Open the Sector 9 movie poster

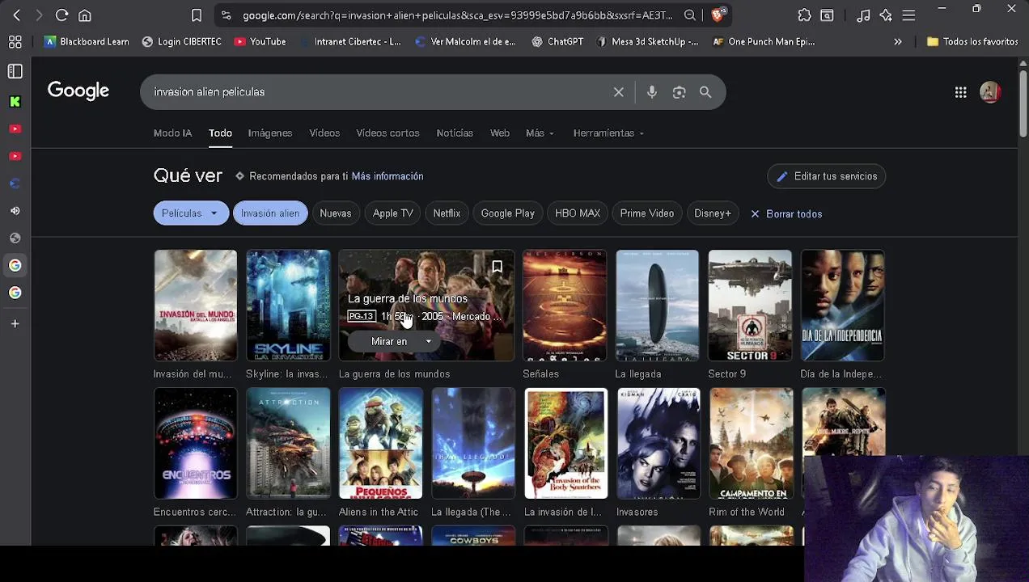pos(750,306)
